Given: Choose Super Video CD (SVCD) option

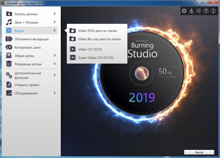Looking at the screenshot, I should coord(97,58).
